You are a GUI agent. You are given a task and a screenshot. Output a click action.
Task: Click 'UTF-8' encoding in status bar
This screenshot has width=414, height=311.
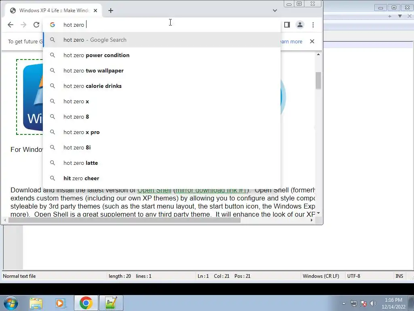pos(353,276)
